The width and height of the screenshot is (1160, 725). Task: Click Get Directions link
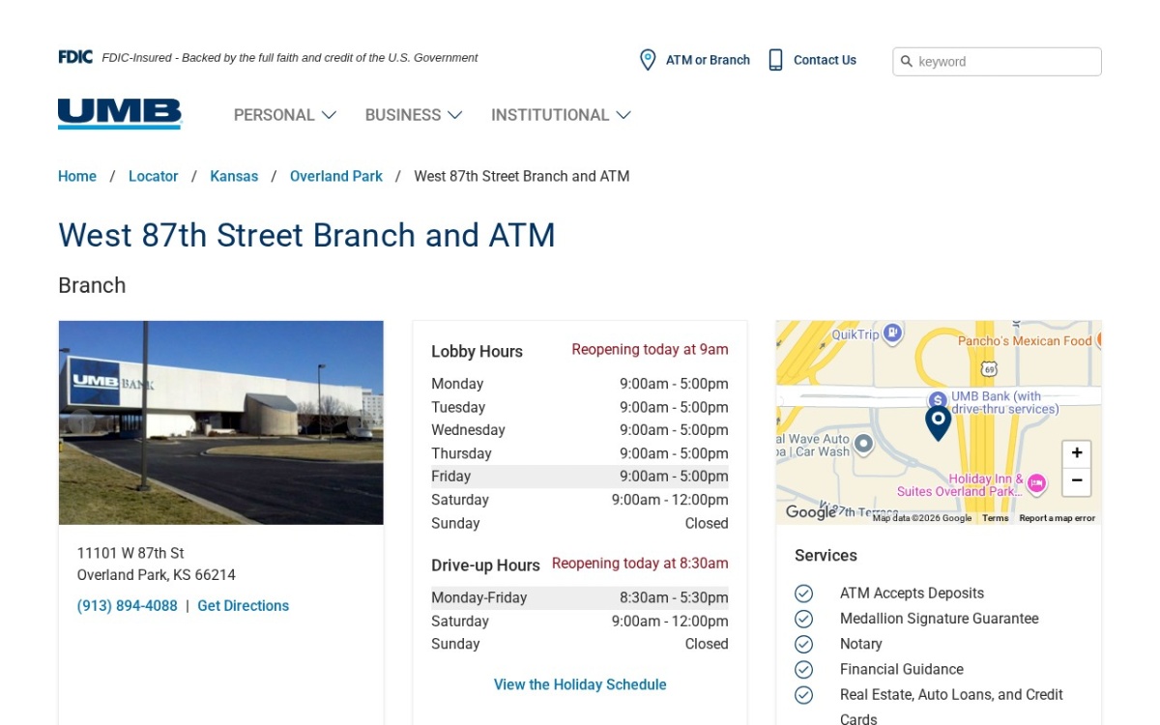click(244, 606)
